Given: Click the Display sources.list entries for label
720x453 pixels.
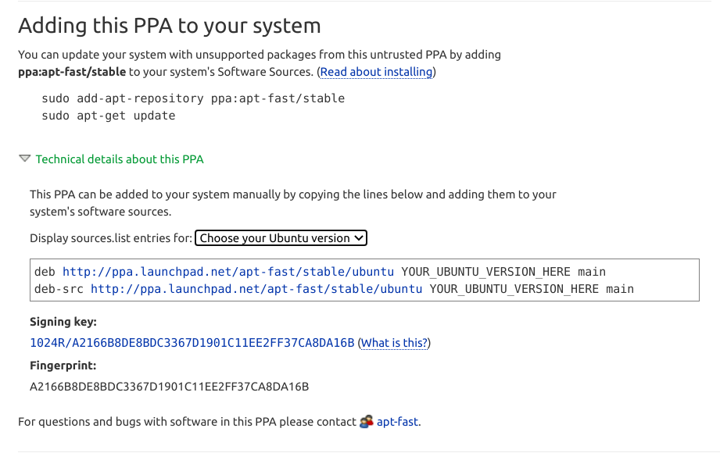Looking at the screenshot, I should [111, 238].
